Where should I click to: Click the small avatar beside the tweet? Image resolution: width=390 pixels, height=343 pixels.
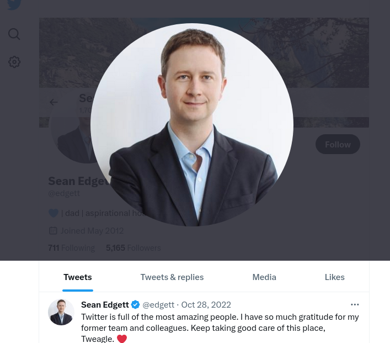(61, 312)
